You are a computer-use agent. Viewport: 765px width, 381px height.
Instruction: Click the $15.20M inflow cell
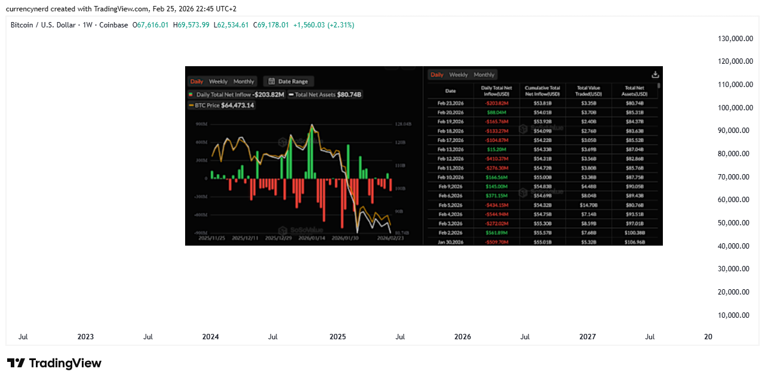[x=496, y=149]
